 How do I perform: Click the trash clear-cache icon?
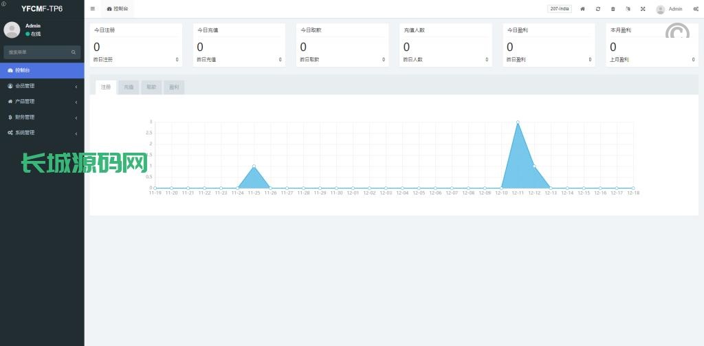click(x=613, y=9)
